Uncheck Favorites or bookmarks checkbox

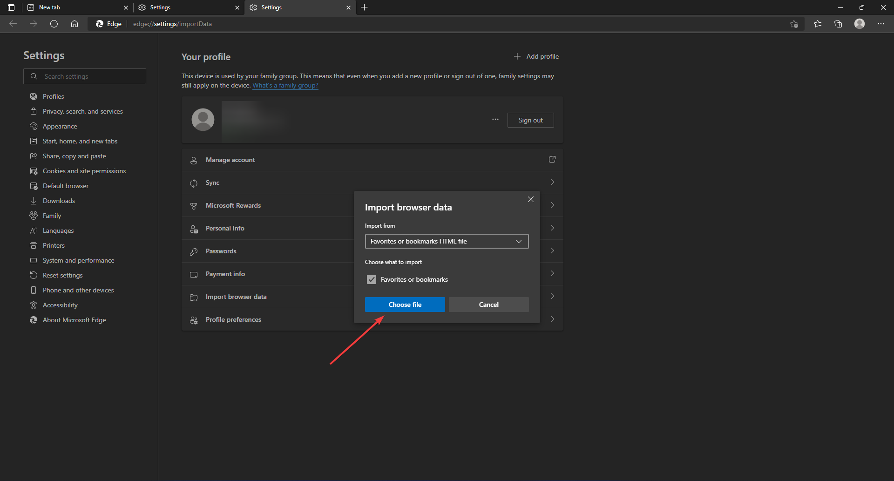(x=371, y=279)
